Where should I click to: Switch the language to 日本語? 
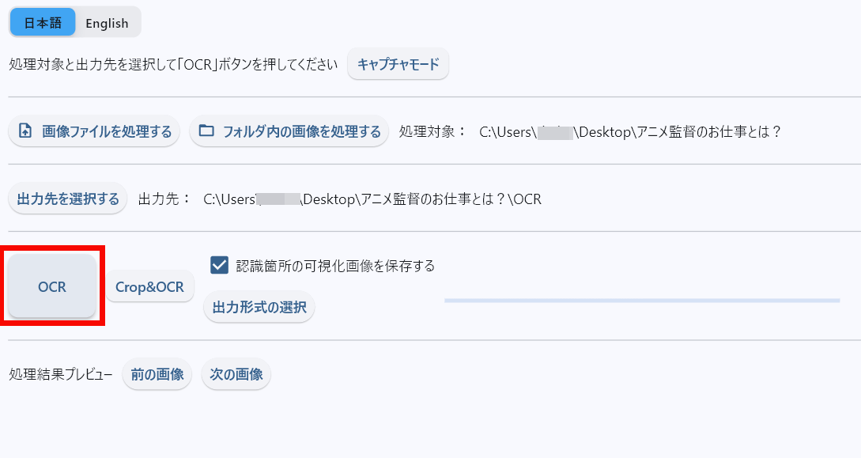click(x=43, y=23)
